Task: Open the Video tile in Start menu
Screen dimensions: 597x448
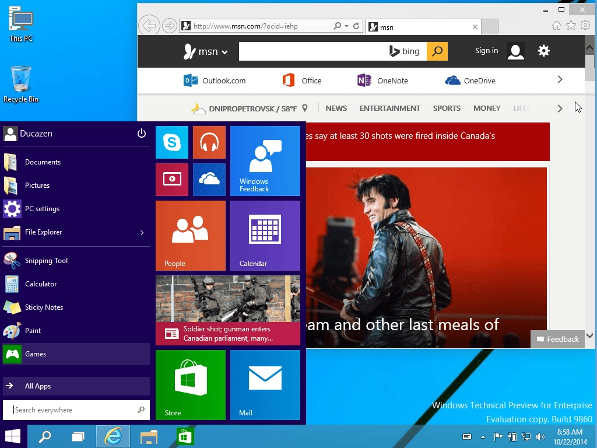Action: [172, 180]
